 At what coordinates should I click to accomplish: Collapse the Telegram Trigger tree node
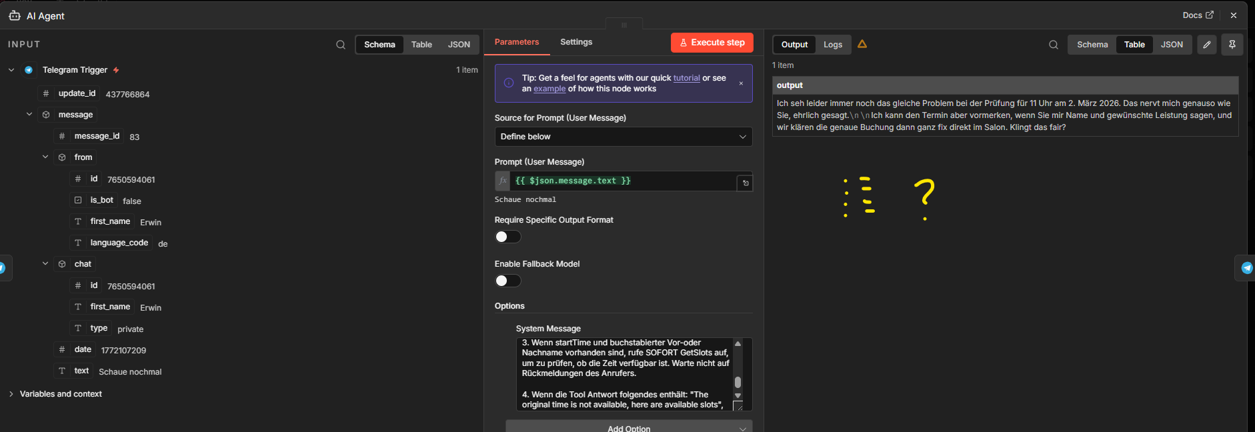coord(11,70)
